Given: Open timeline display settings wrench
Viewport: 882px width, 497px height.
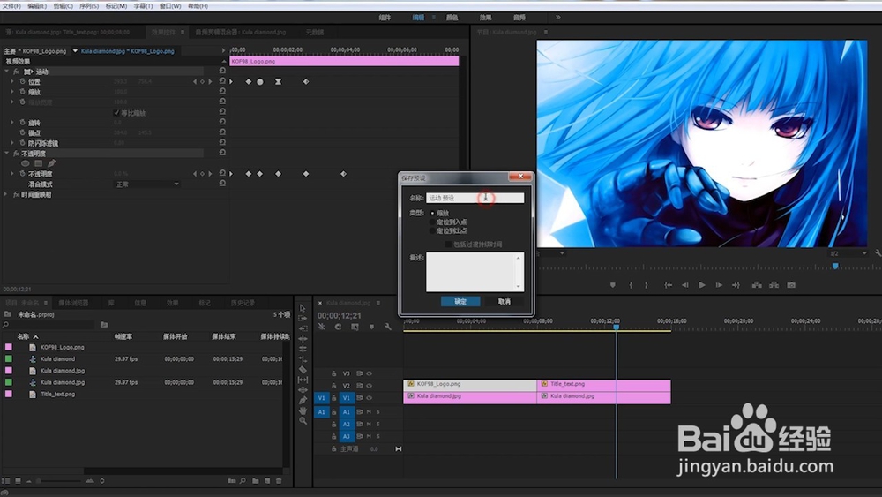Looking at the screenshot, I should coord(387,327).
